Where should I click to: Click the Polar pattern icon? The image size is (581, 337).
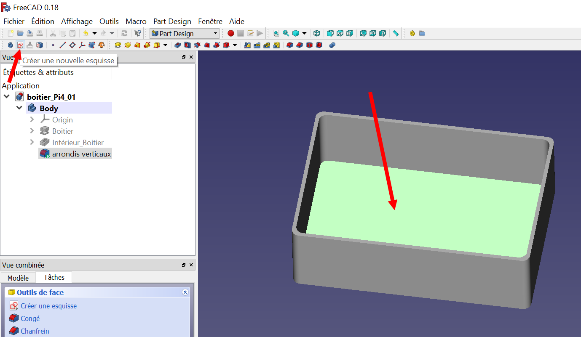[267, 45]
